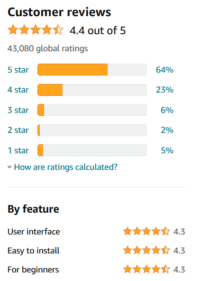
Task: Click the 23% percentage link
Action: 165,90
